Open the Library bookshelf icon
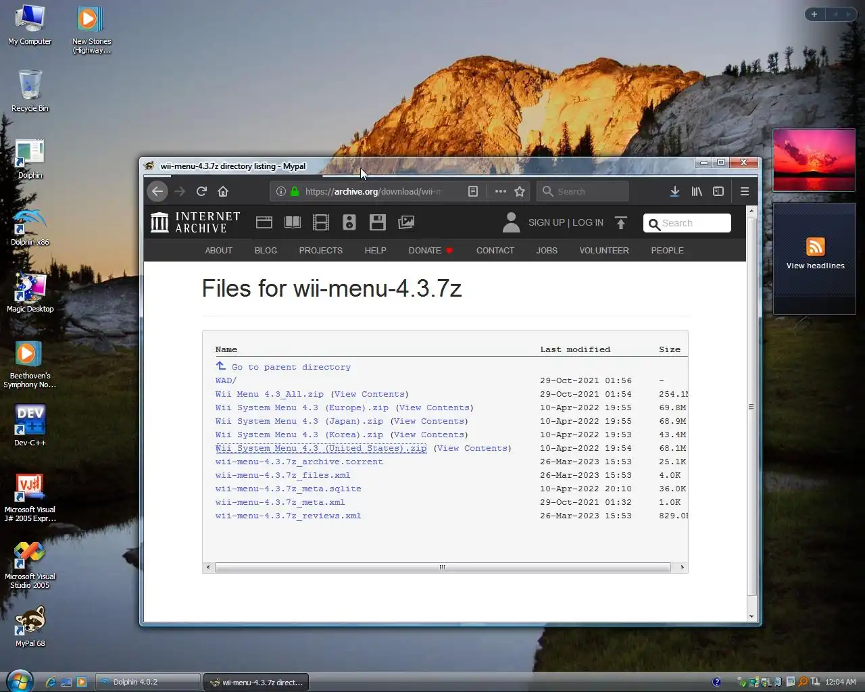Screen dimensions: 865x692 [x=697, y=191]
